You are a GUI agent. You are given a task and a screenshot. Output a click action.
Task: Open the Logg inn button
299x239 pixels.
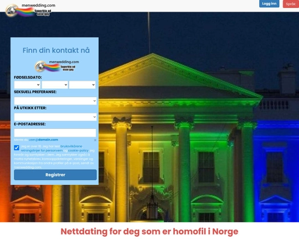(x=269, y=4)
